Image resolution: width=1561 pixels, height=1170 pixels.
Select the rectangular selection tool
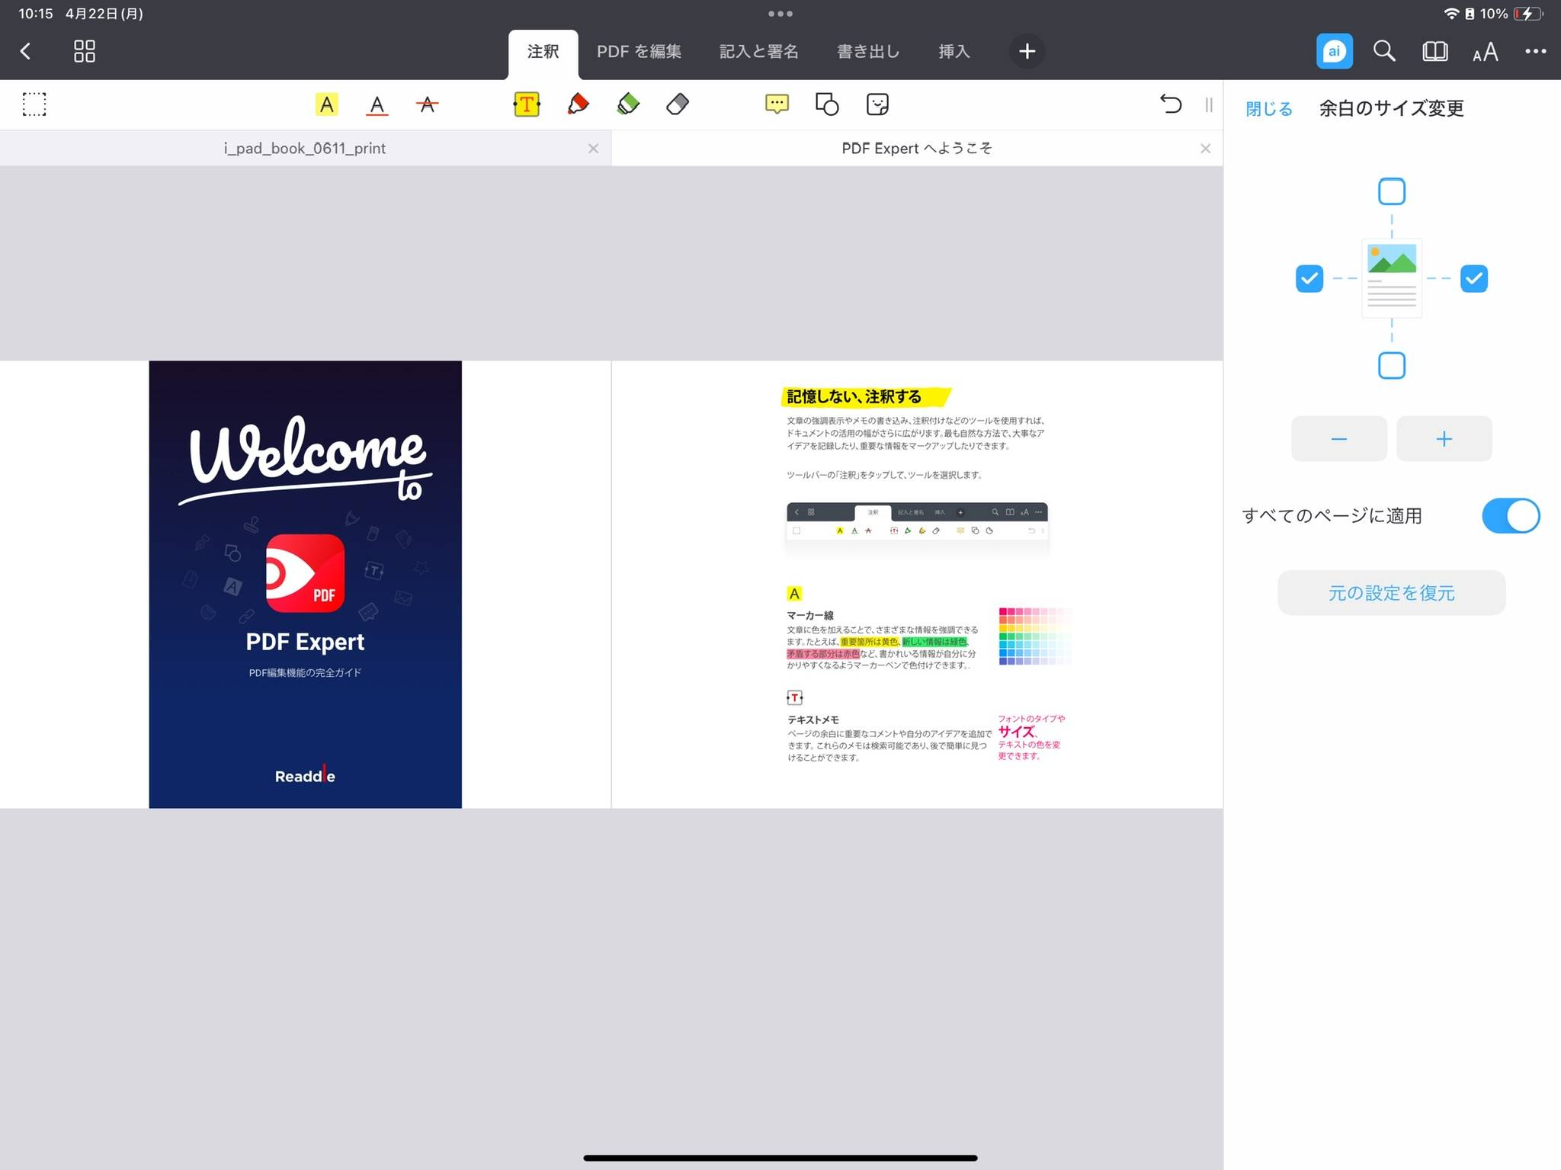(34, 104)
